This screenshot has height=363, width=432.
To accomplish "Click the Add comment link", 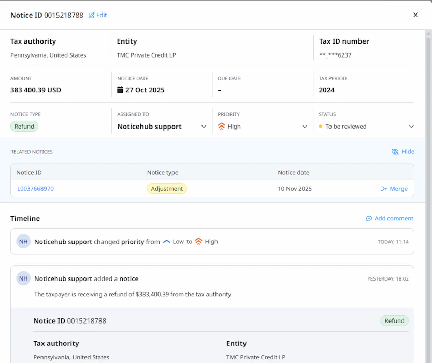I will click(394, 219).
